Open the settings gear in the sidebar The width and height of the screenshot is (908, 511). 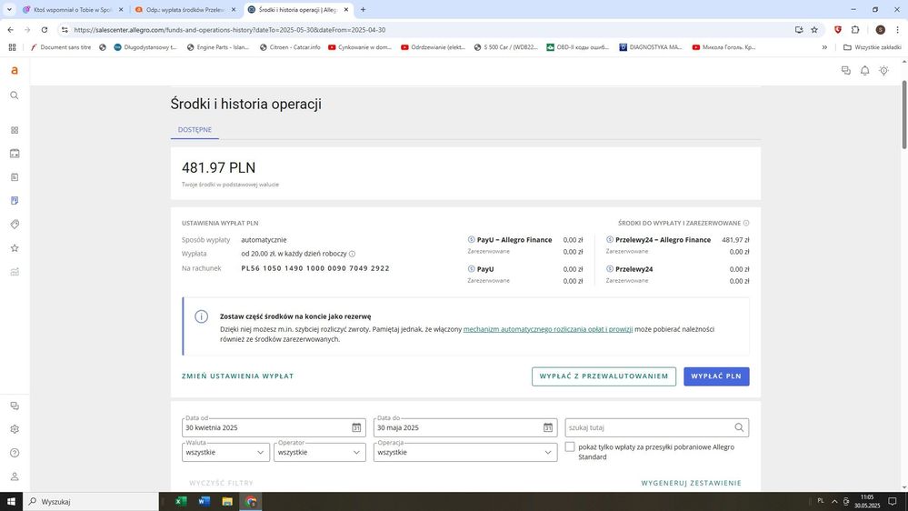[15, 429]
